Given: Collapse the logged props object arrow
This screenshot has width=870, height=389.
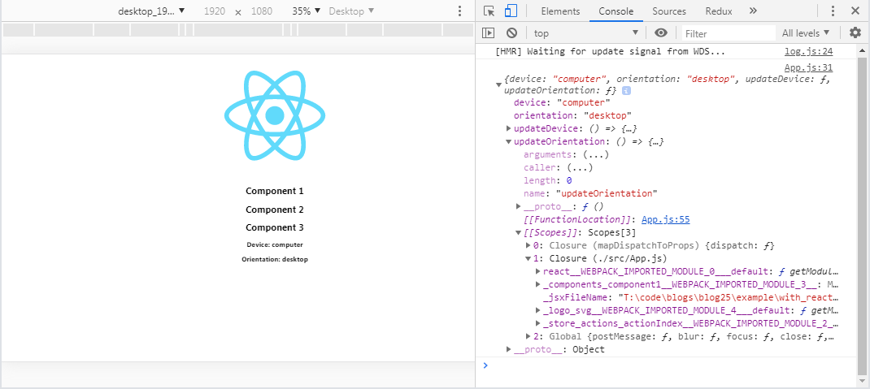Looking at the screenshot, I should pos(498,84).
